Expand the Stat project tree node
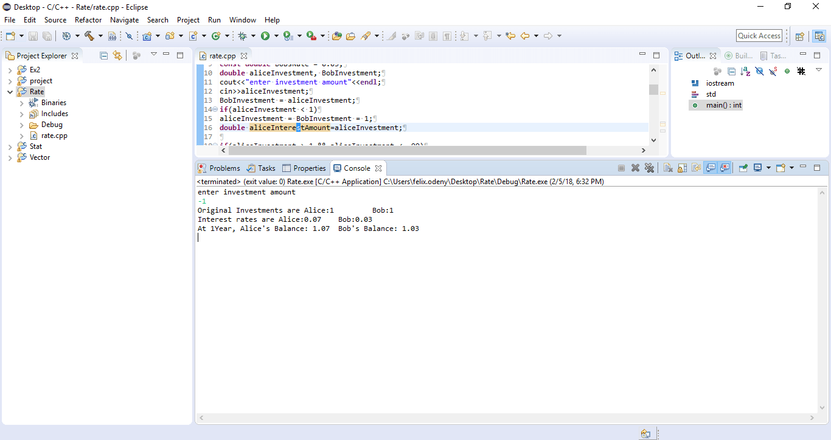 pos(10,146)
